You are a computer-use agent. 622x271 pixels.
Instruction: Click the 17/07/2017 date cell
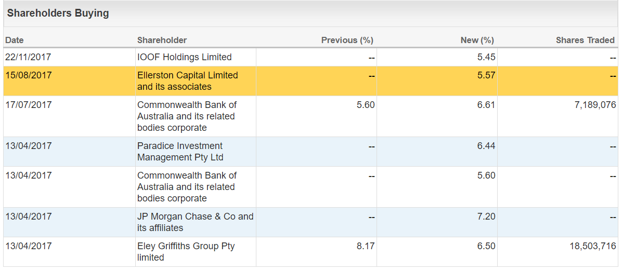pos(28,105)
